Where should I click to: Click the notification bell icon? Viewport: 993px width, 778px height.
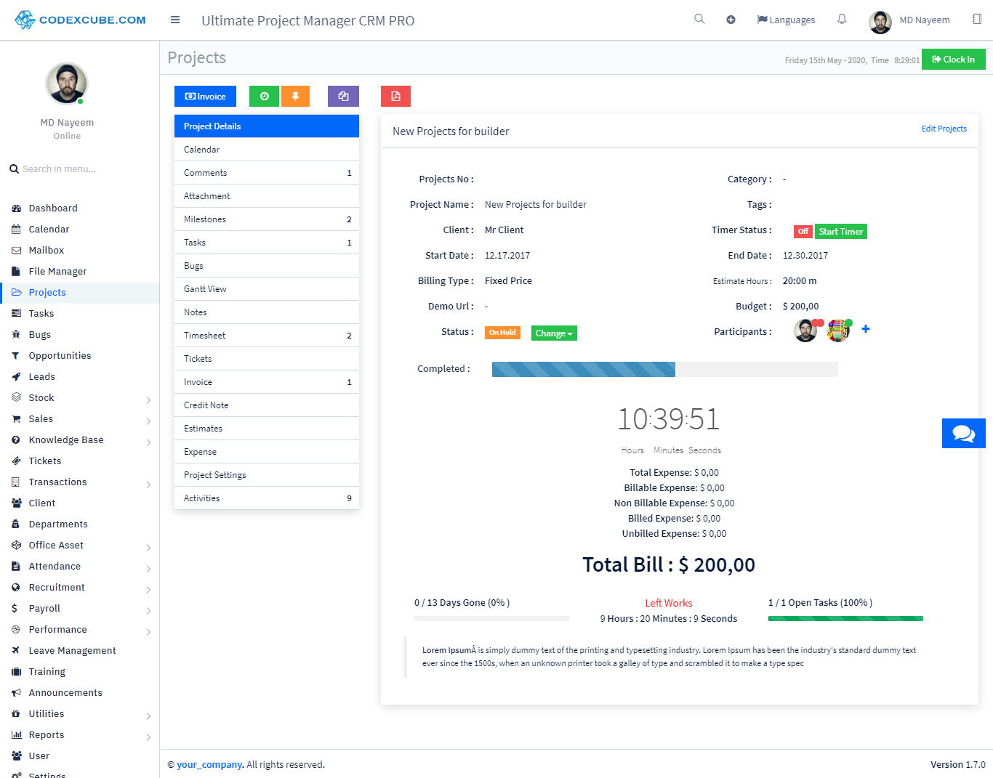tap(842, 20)
